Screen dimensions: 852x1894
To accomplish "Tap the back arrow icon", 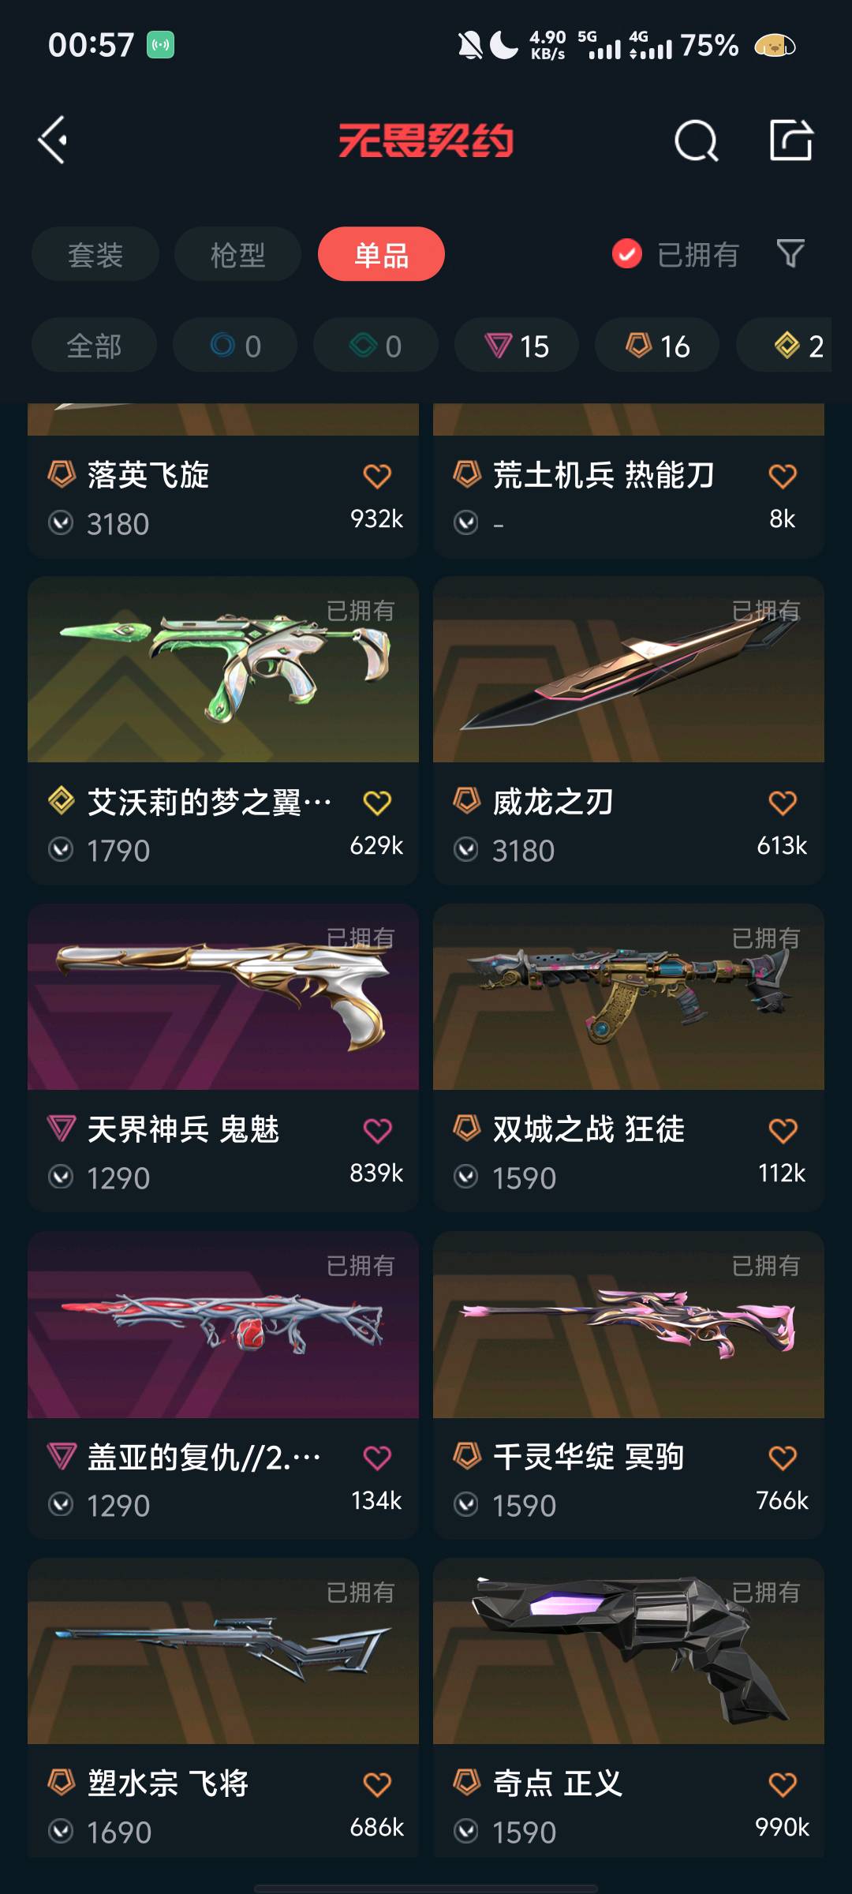I will coord(53,140).
